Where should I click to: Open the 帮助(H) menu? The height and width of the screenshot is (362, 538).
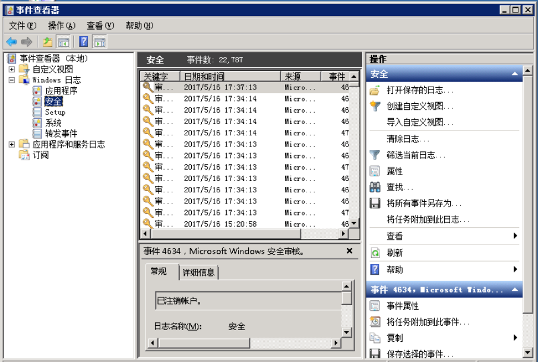click(x=140, y=26)
